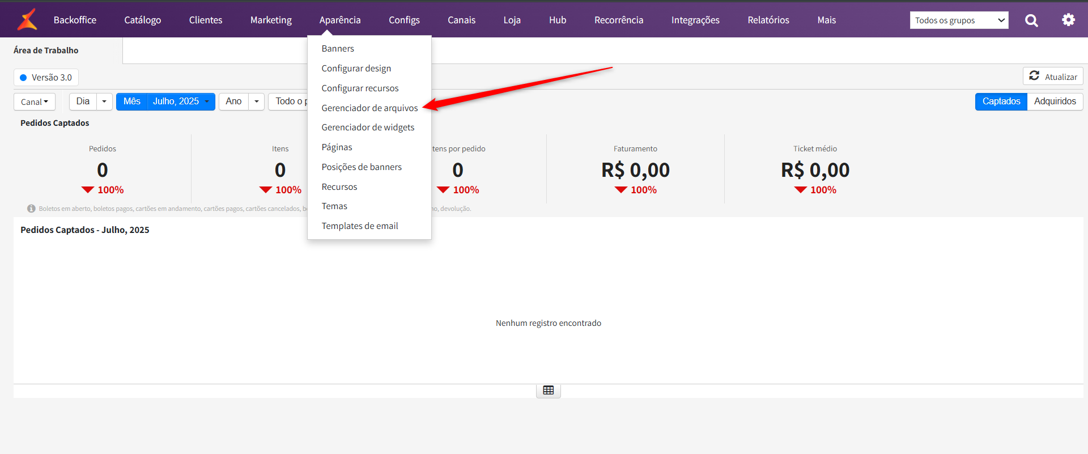Select Templates de email menu entry

[359, 226]
